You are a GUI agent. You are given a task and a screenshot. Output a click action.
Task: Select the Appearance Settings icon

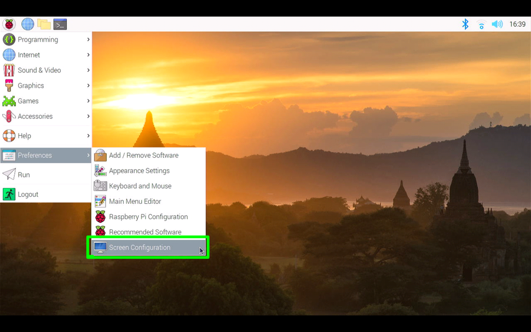tap(100, 170)
